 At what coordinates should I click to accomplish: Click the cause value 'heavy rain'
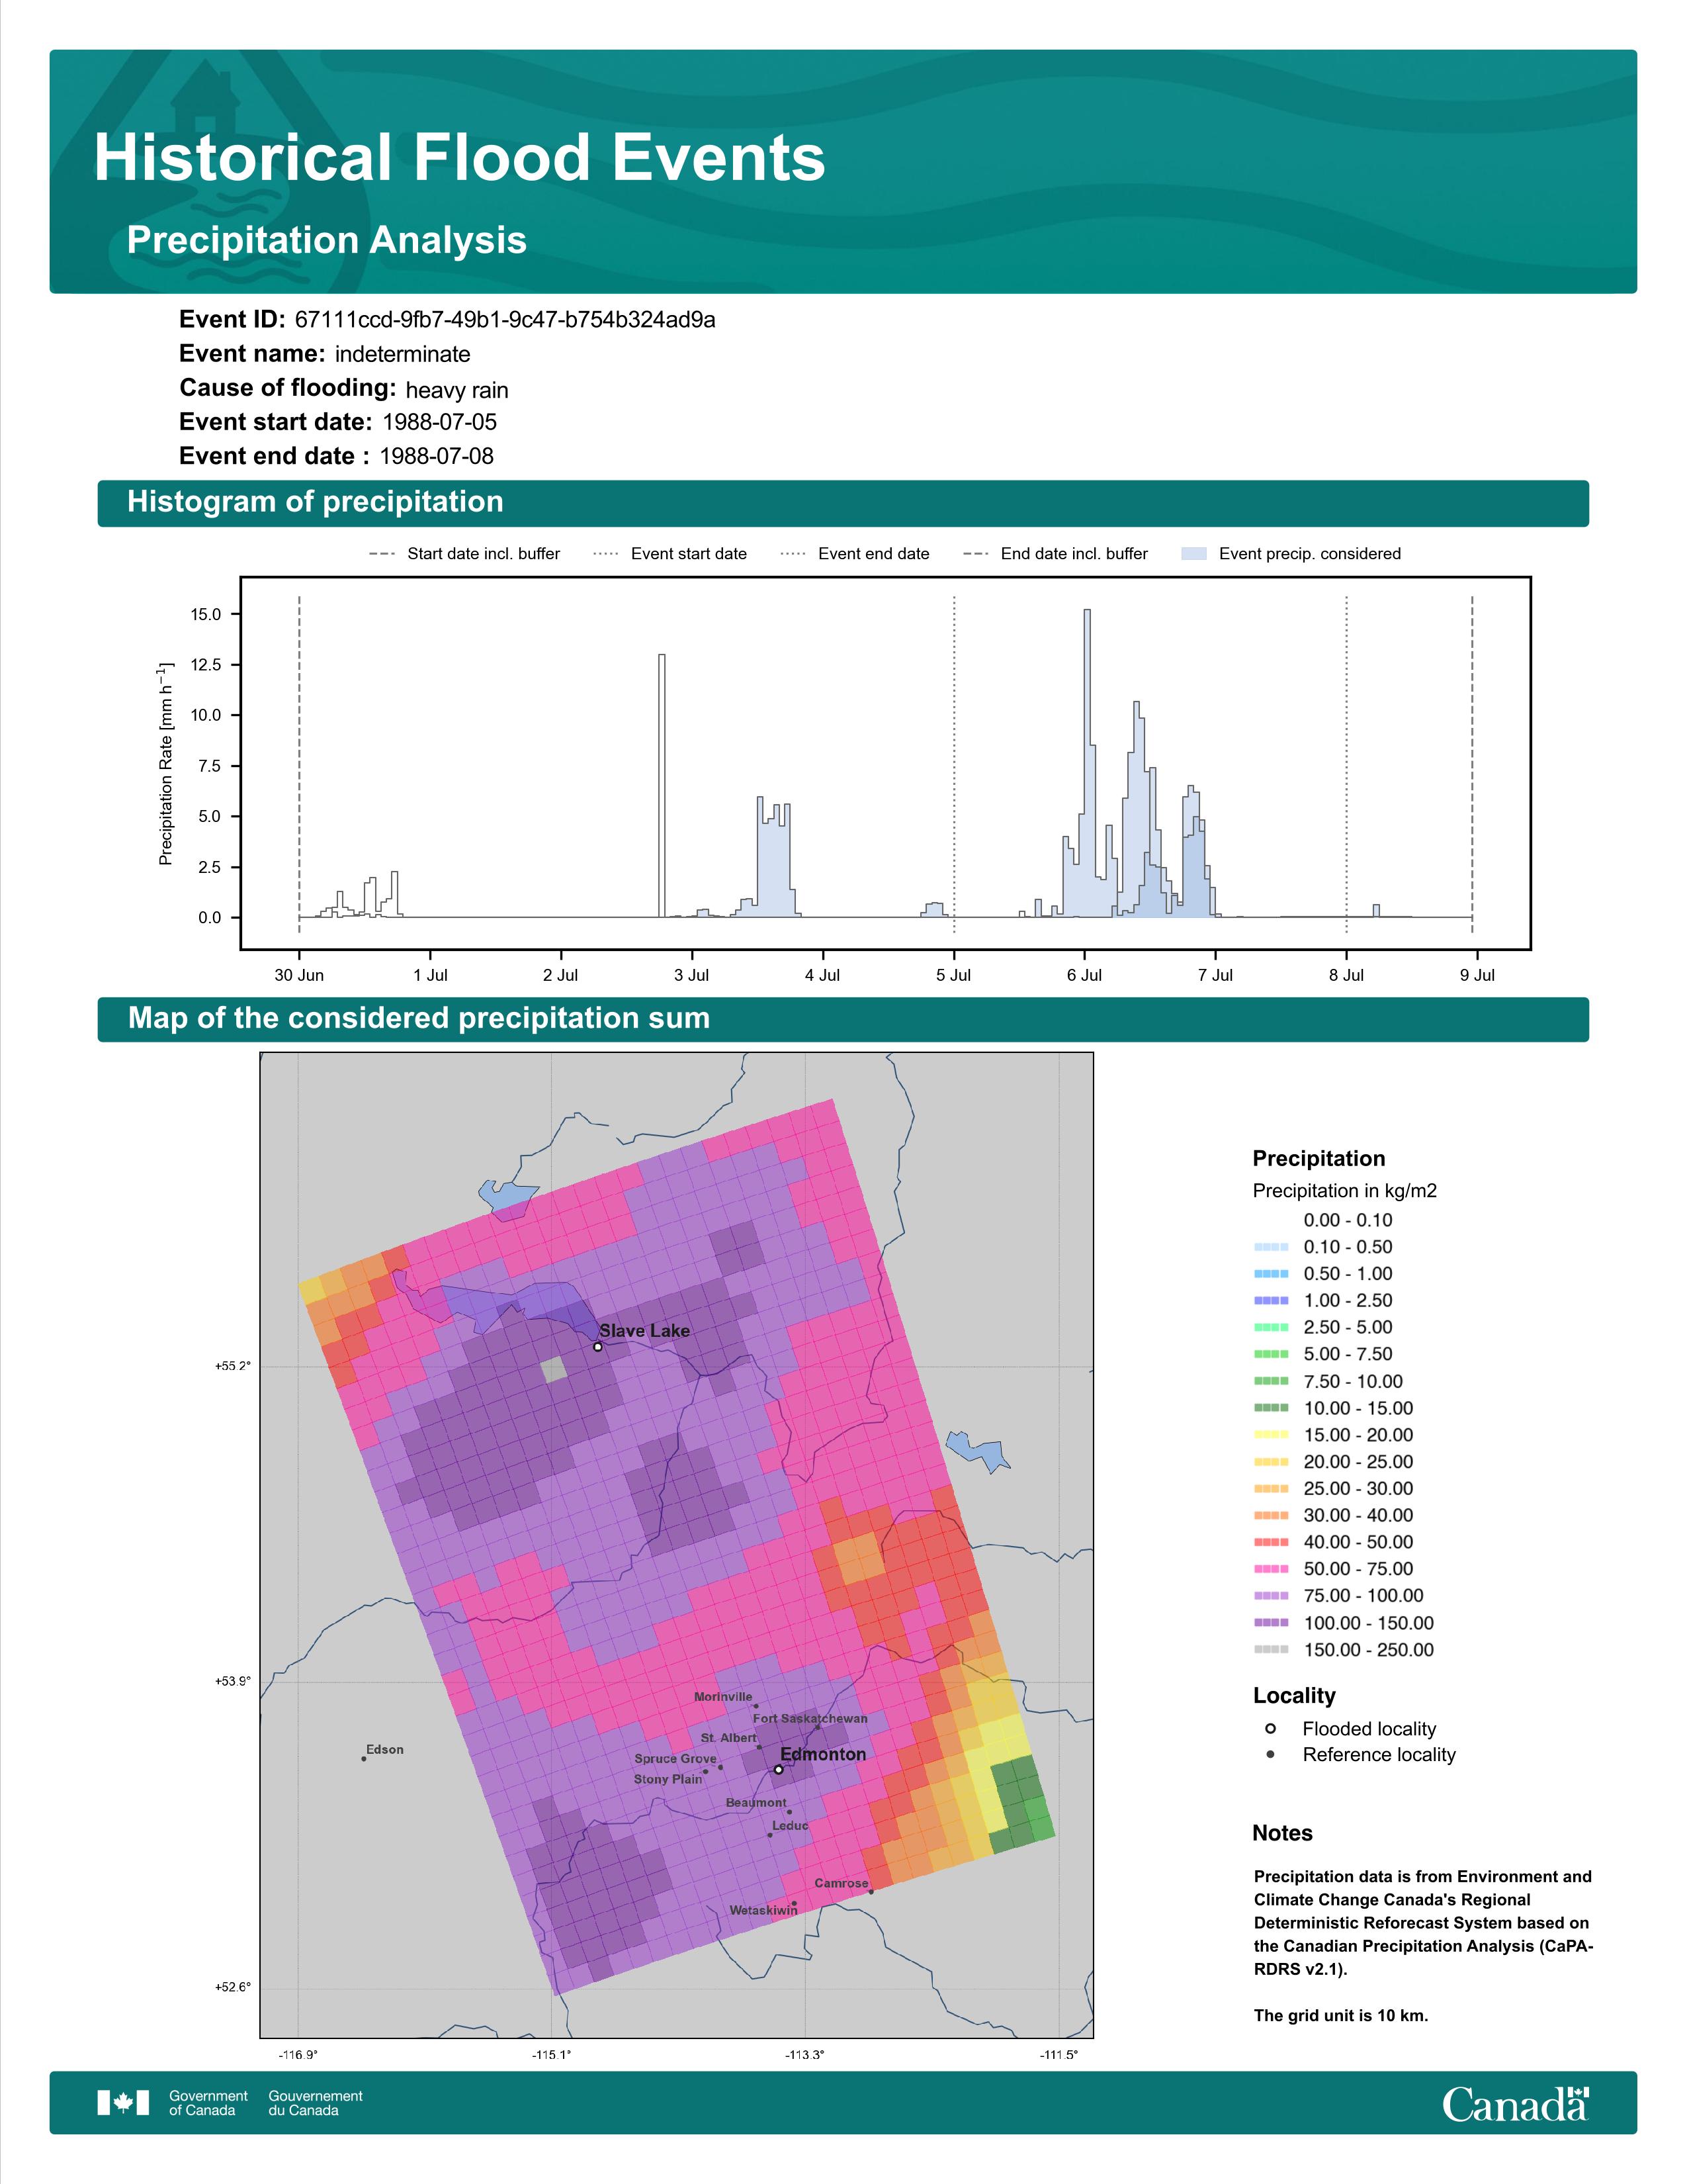coord(456,390)
